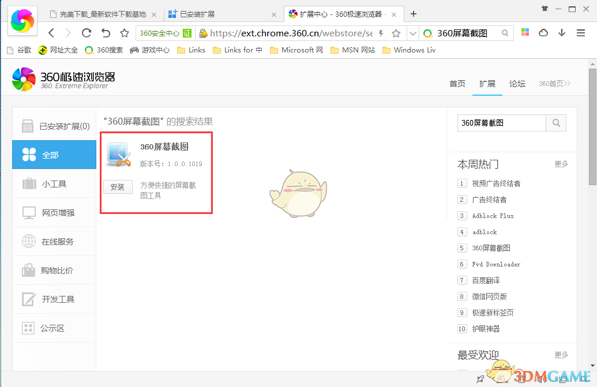Open 护眼神器 in hot list
Screen dimensions: 597x387
coord(486,329)
